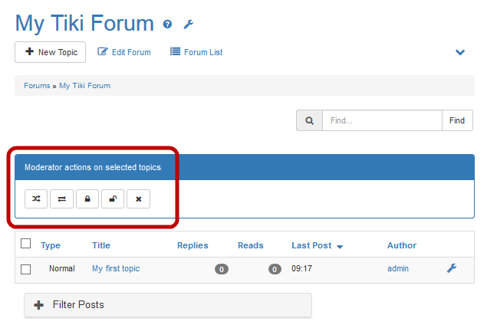Click wrench icon in My first topic row
Image resolution: width=487 pixels, height=325 pixels.
[x=452, y=268]
